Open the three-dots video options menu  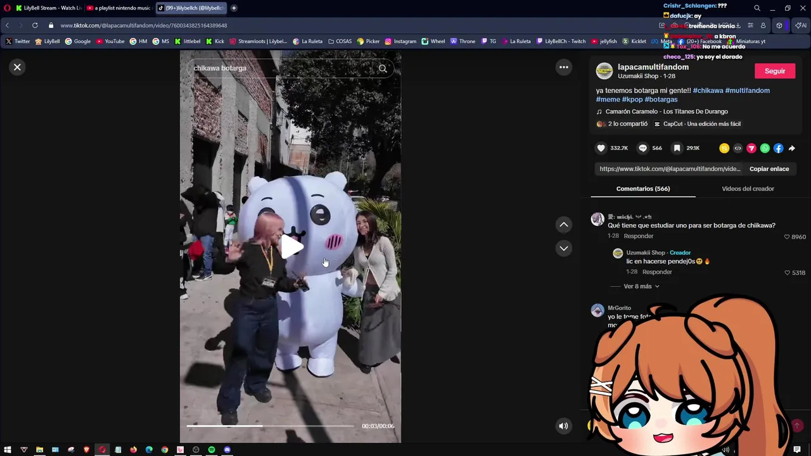coord(564,67)
